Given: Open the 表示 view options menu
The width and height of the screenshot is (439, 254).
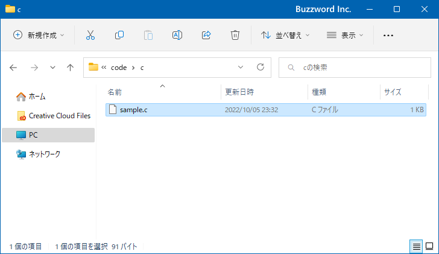Looking at the screenshot, I should point(345,35).
